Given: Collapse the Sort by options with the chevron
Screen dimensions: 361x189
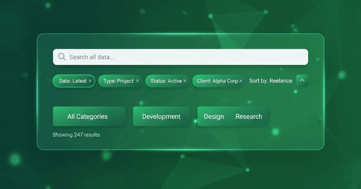Looking at the screenshot, I should 302,81.
